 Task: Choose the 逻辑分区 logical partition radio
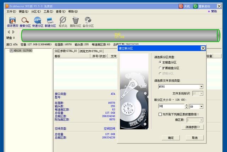click(160, 73)
